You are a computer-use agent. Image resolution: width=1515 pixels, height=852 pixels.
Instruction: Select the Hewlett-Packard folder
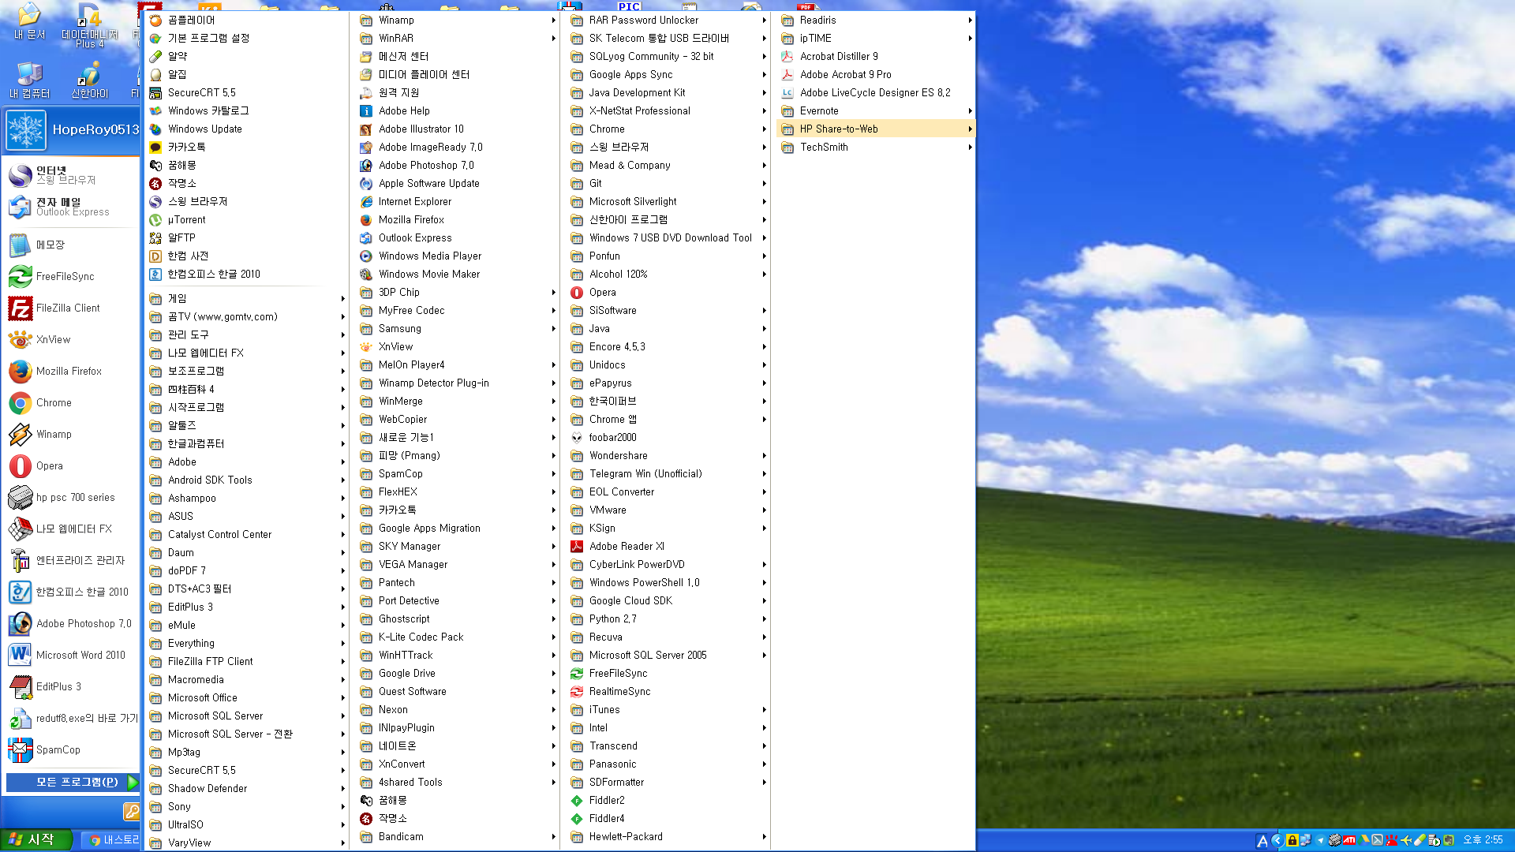click(x=668, y=836)
